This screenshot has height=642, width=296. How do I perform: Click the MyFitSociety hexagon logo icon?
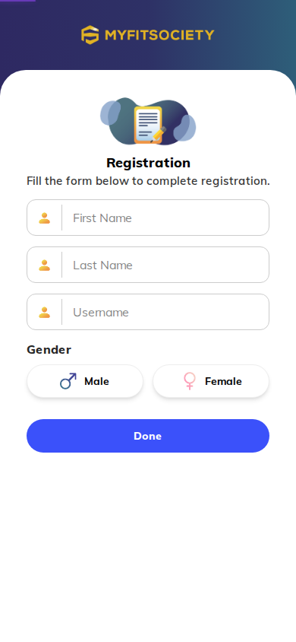tap(90, 35)
